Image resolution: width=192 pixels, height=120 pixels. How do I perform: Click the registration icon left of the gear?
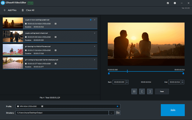coord(168,3)
